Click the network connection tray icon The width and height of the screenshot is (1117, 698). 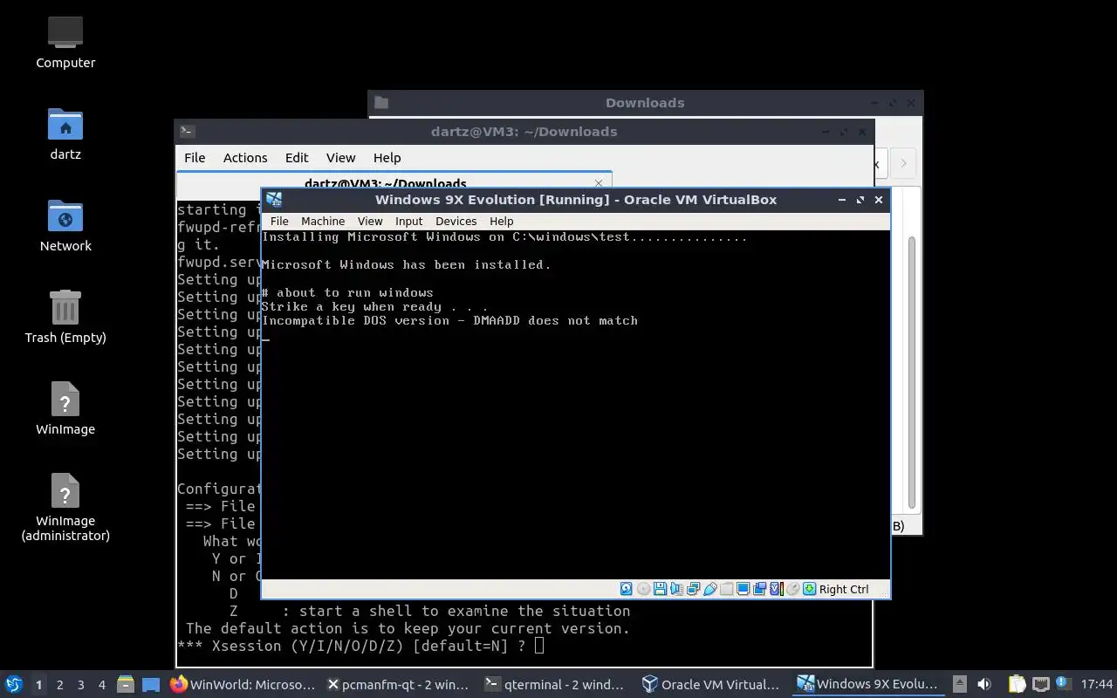click(x=1041, y=684)
